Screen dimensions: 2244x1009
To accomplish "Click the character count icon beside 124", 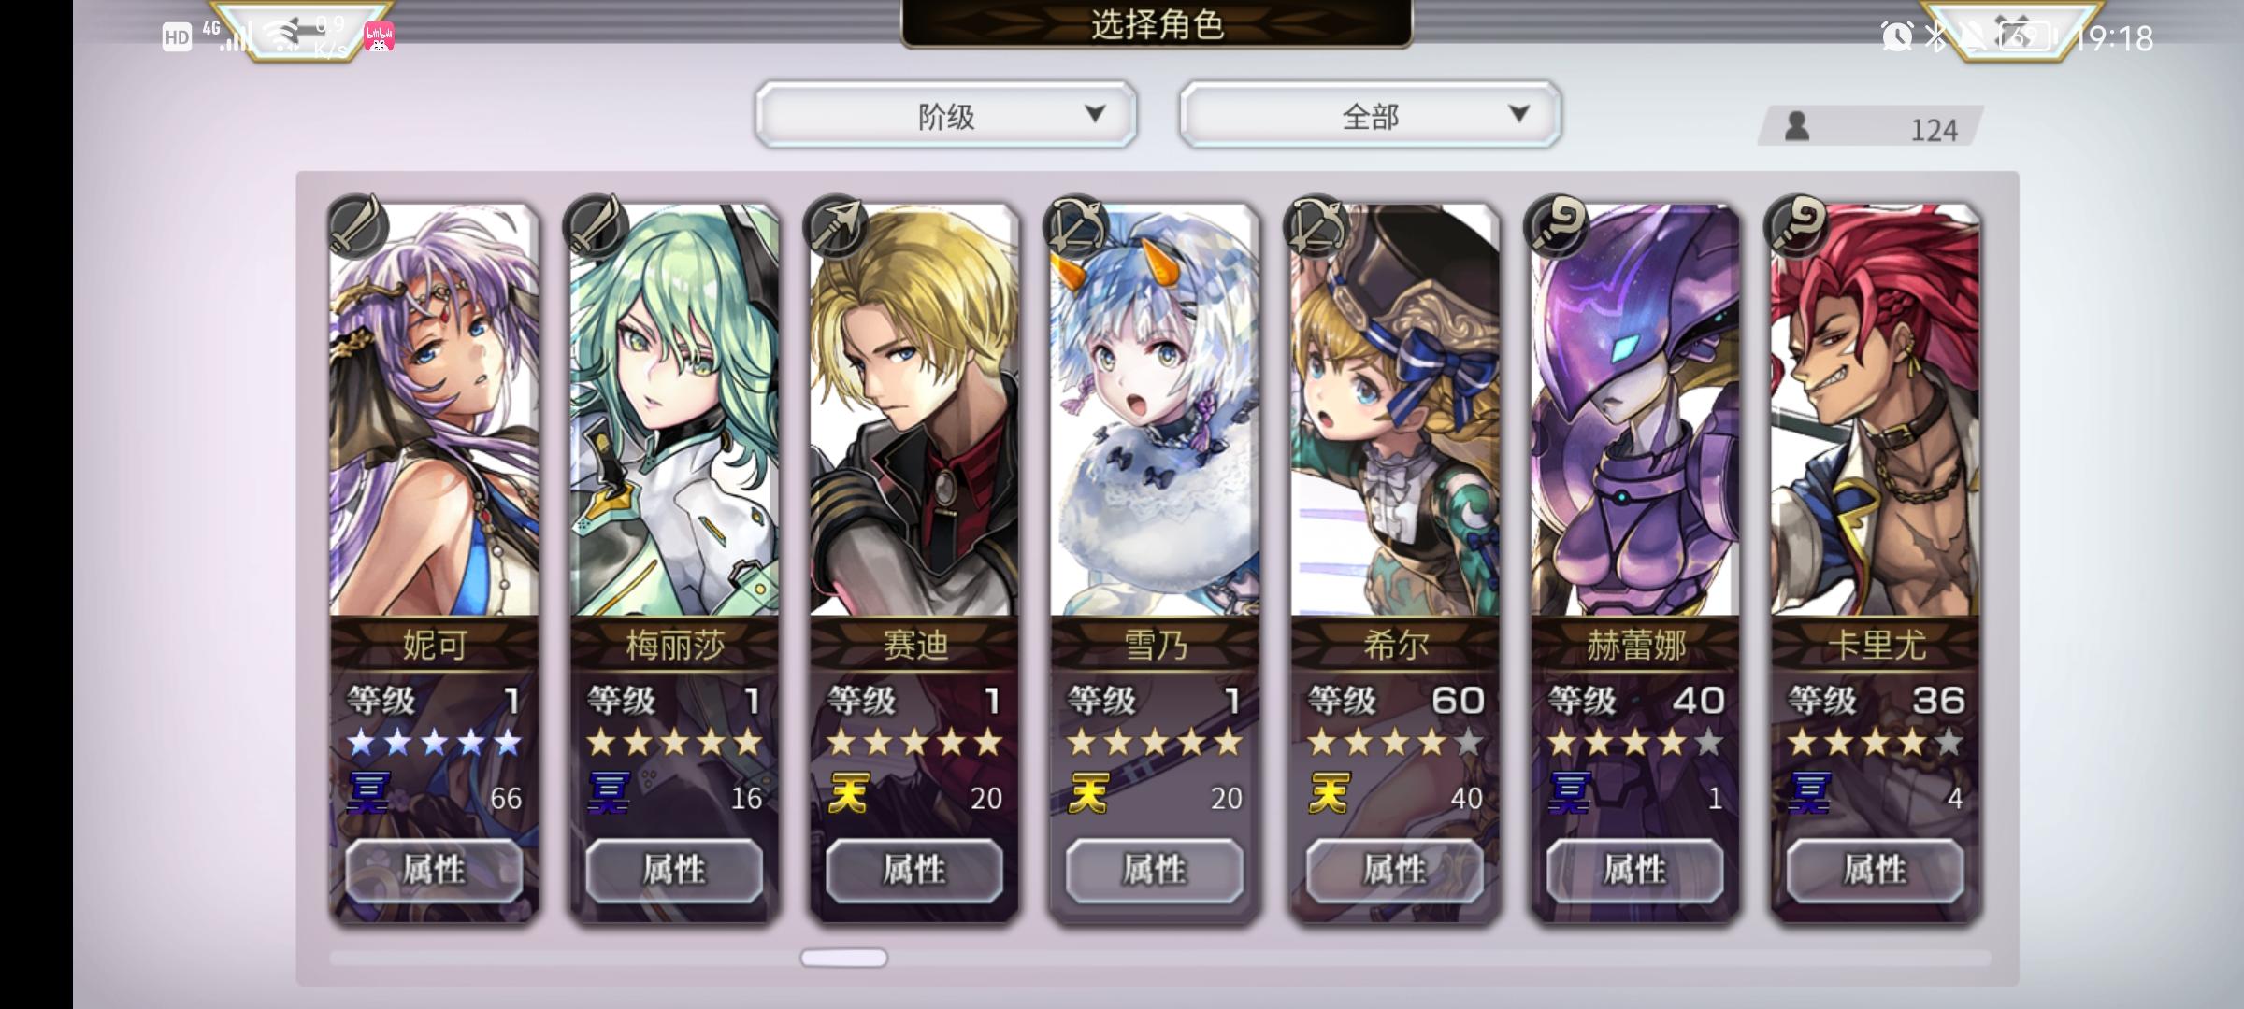I will click(1796, 126).
